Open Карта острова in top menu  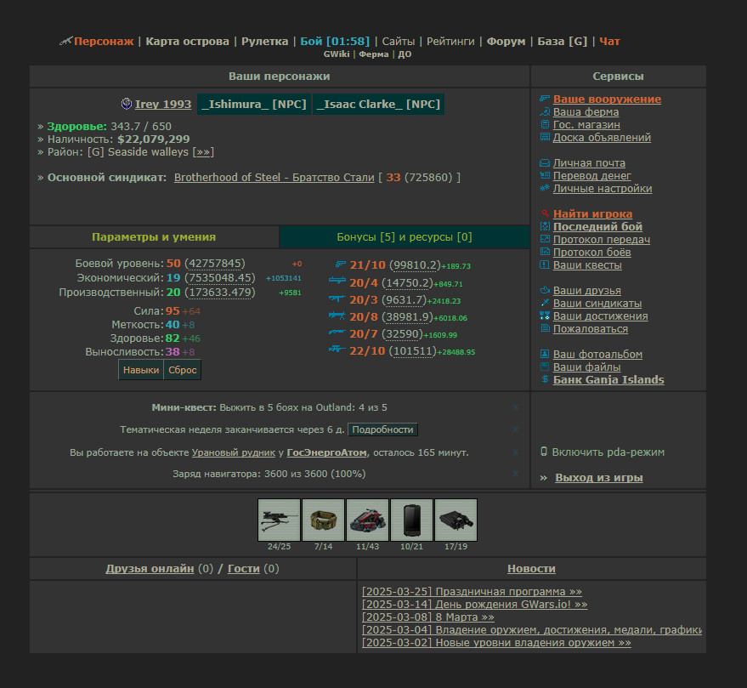[187, 42]
